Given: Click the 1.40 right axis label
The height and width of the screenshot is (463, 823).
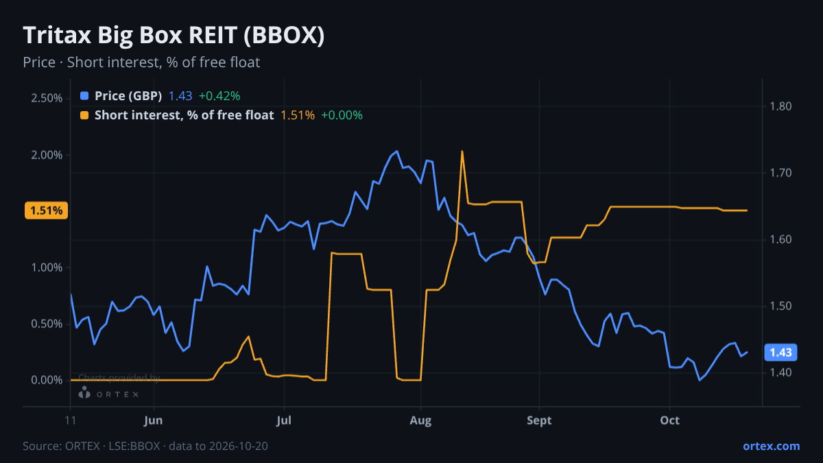Looking at the screenshot, I should pyautogui.click(x=780, y=372).
